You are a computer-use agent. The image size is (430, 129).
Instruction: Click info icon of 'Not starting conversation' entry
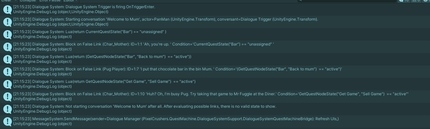pos(7,109)
